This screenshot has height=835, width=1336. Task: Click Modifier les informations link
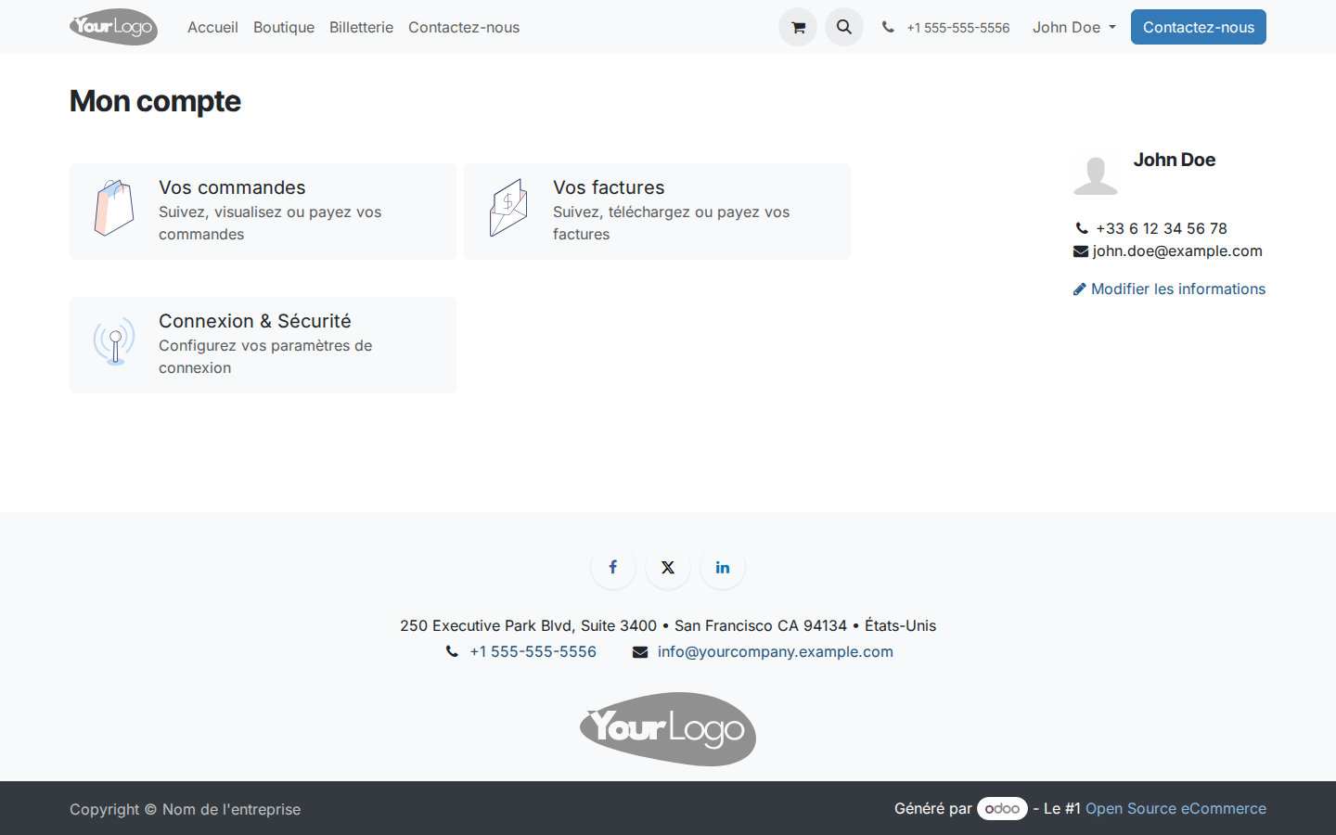(x=1169, y=289)
